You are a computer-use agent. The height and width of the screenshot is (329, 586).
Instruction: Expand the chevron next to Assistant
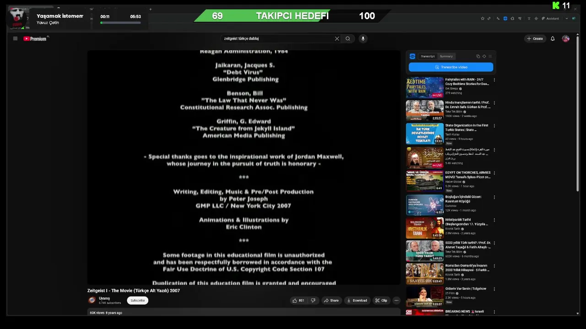[567, 19]
